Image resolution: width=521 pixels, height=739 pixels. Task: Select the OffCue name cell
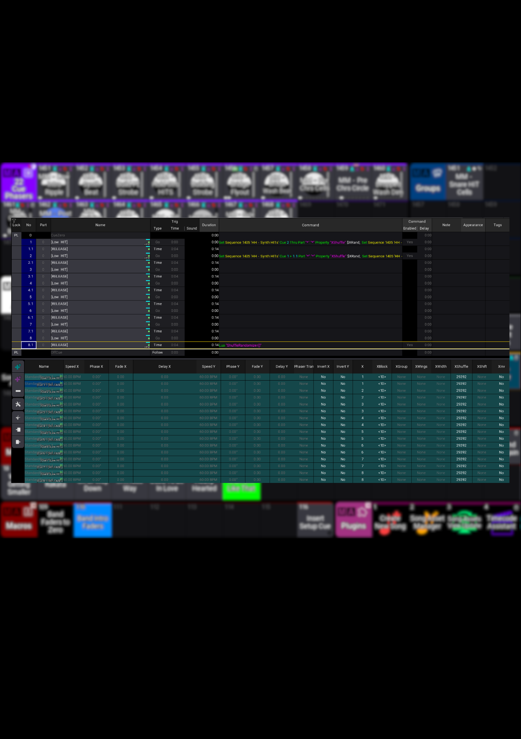pos(100,353)
